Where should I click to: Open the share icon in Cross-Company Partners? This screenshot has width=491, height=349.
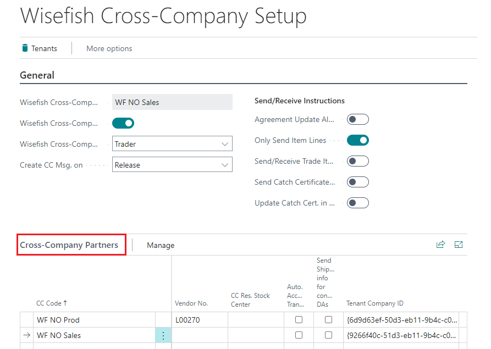click(440, 245)
